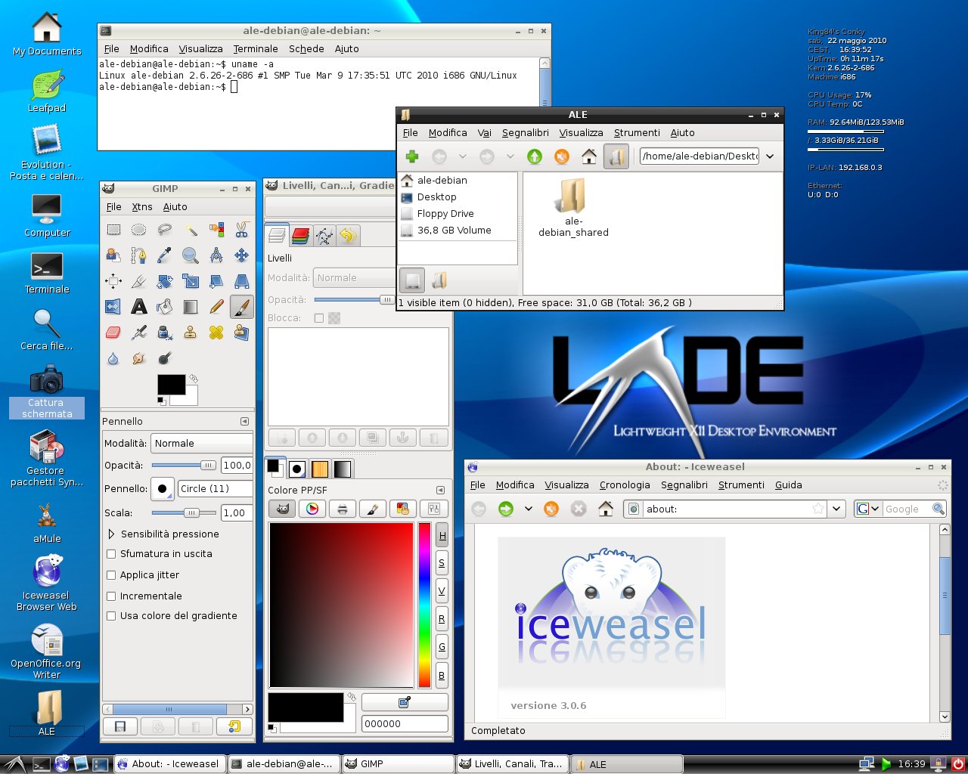Select GIMP Eraser tool
Viewport: 968px width, 774px height.
point(113,333)
